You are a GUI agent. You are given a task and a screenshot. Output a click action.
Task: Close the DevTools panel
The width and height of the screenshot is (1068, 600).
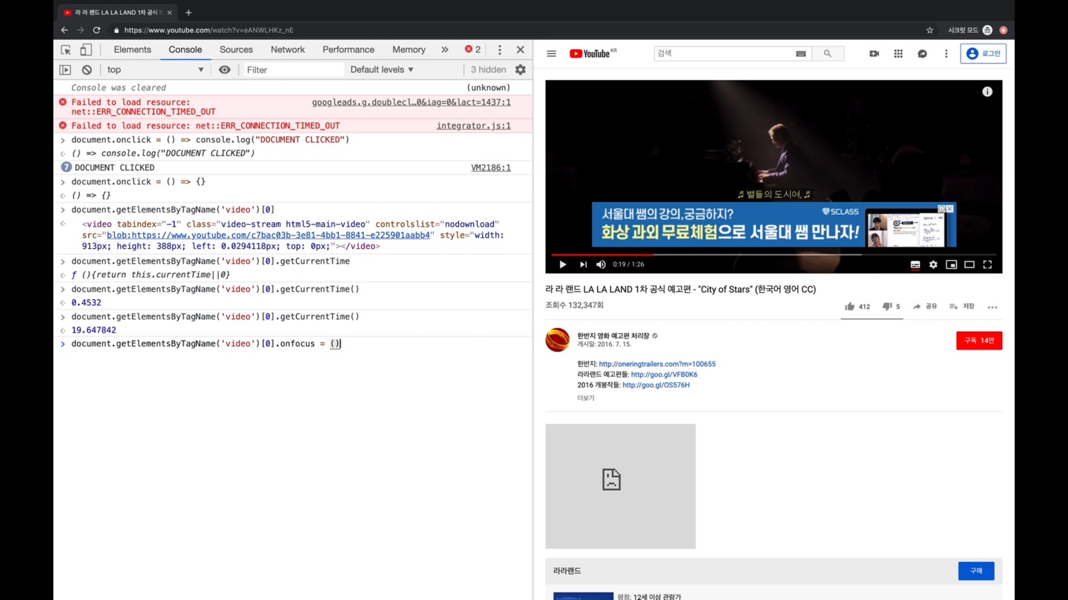click(520, 50)
